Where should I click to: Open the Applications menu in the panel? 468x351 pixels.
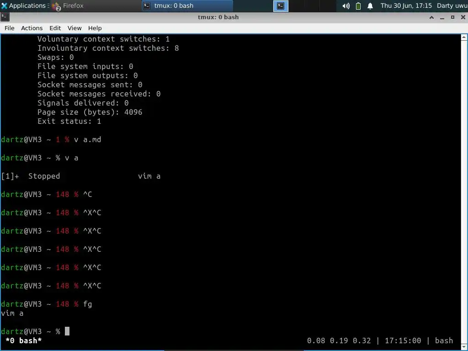pyautogui.click(x=25, y=5)
